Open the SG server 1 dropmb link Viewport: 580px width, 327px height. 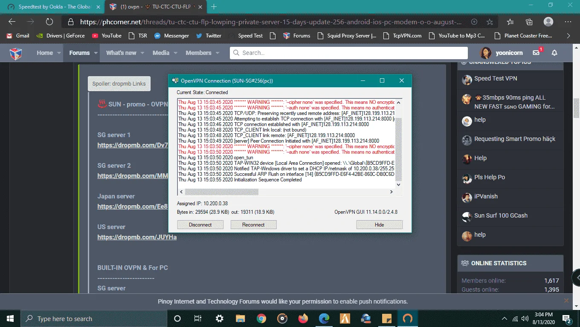(133, 145)
